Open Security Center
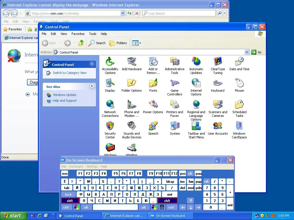Image resolution: width=294 pixels, height=220 pixels. click(x=110, y=130)
